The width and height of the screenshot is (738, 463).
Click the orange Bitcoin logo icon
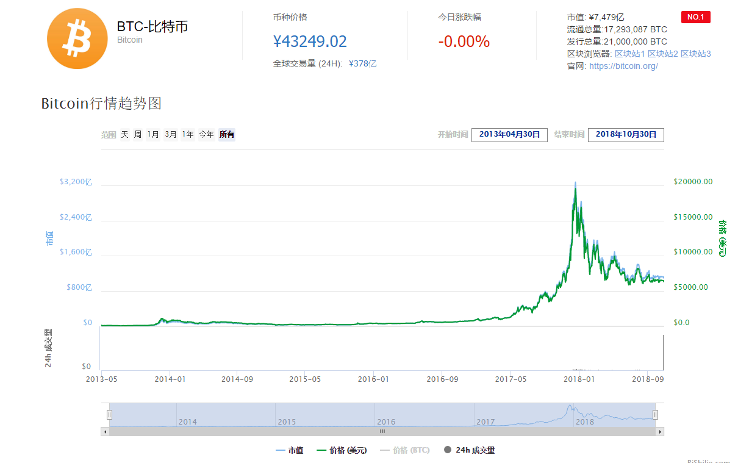pos(77,38)
